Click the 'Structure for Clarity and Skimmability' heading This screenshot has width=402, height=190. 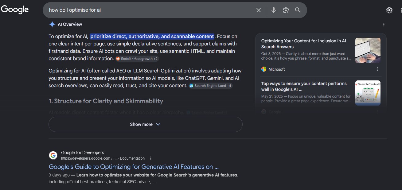coord(106,101)
